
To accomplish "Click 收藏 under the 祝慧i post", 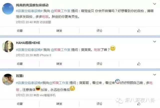I will click(20, 104).
